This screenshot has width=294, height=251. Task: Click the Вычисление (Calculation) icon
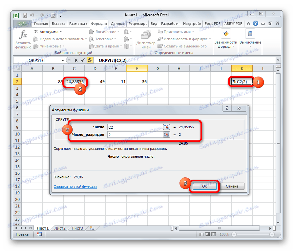tap(249, 34)
